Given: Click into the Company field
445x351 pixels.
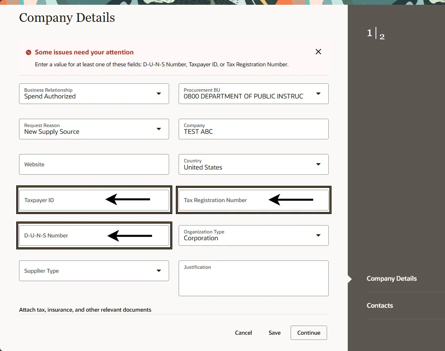Looking at the screenshot, I should pyautogui.click(x=253, y=131).
